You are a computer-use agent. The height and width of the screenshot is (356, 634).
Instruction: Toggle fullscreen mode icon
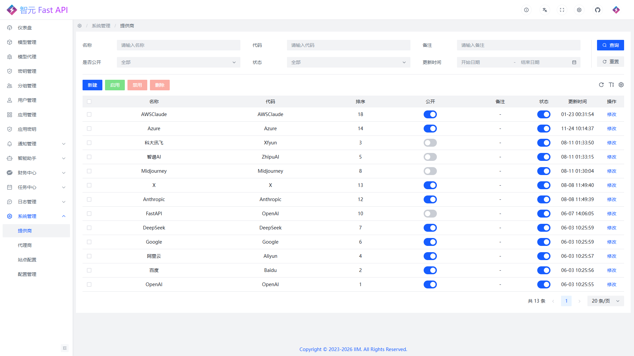pos(562,10)
